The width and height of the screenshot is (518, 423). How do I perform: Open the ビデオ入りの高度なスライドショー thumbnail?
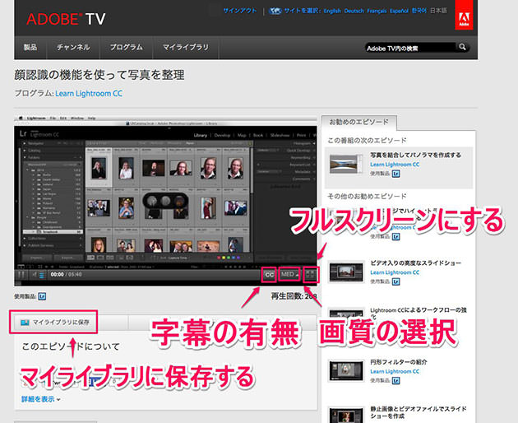point(346,272)
